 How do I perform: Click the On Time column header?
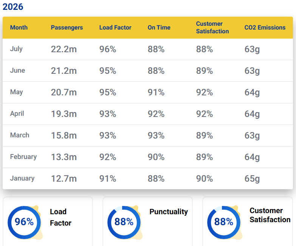159,28
